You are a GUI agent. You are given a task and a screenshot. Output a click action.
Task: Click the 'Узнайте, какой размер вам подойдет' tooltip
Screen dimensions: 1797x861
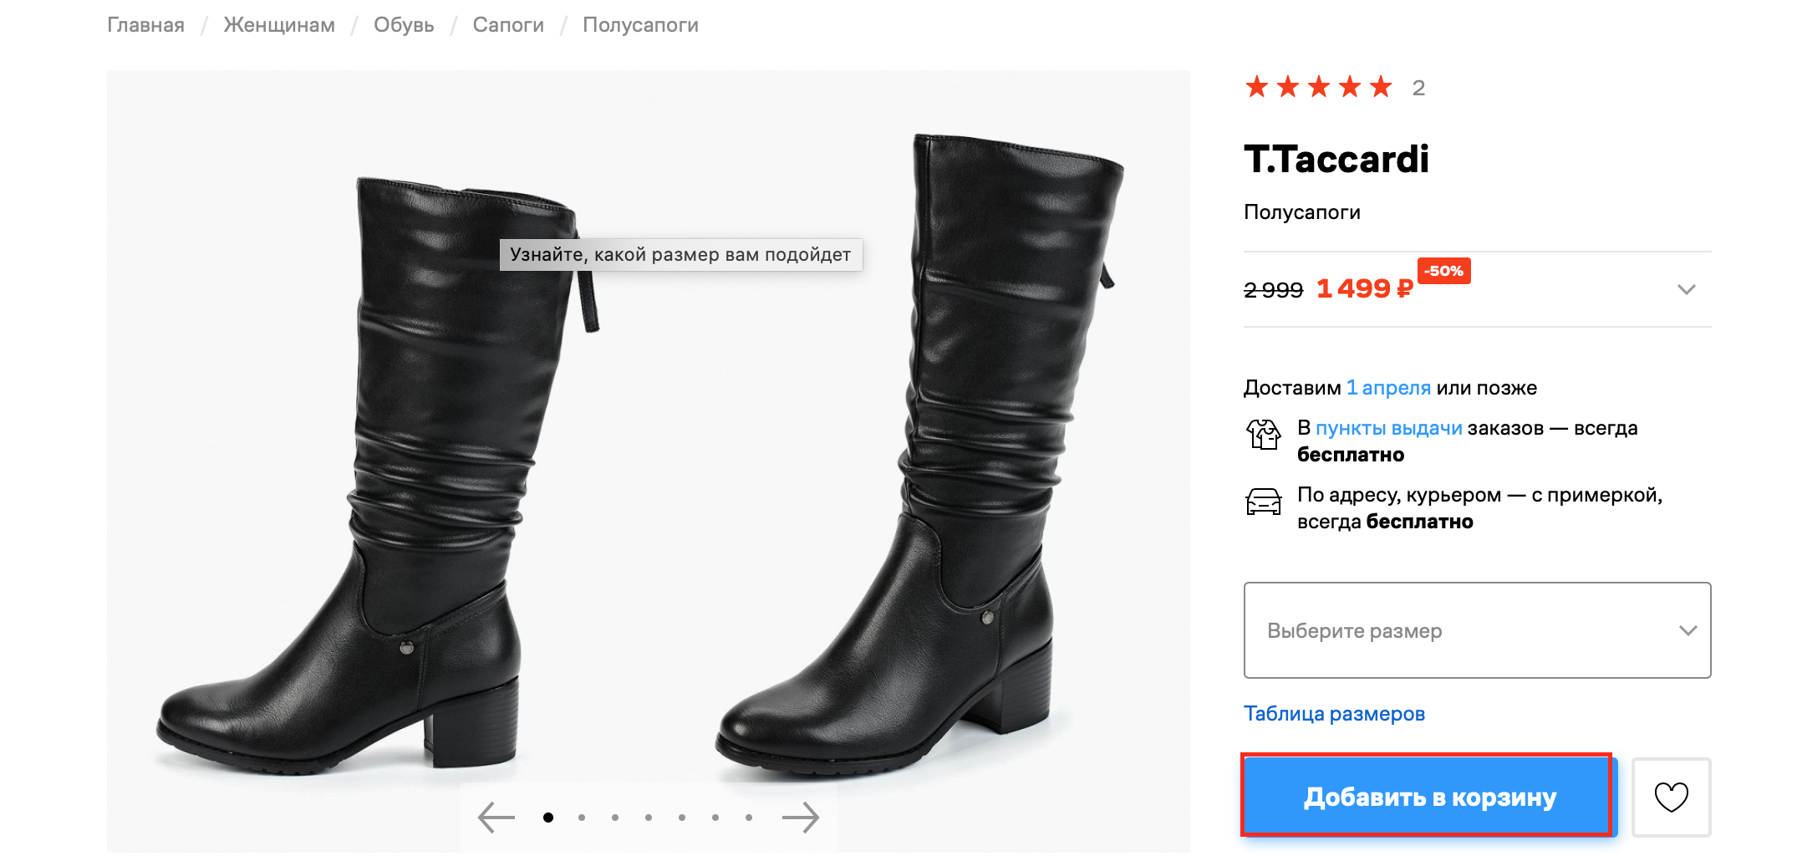[680, 255]
